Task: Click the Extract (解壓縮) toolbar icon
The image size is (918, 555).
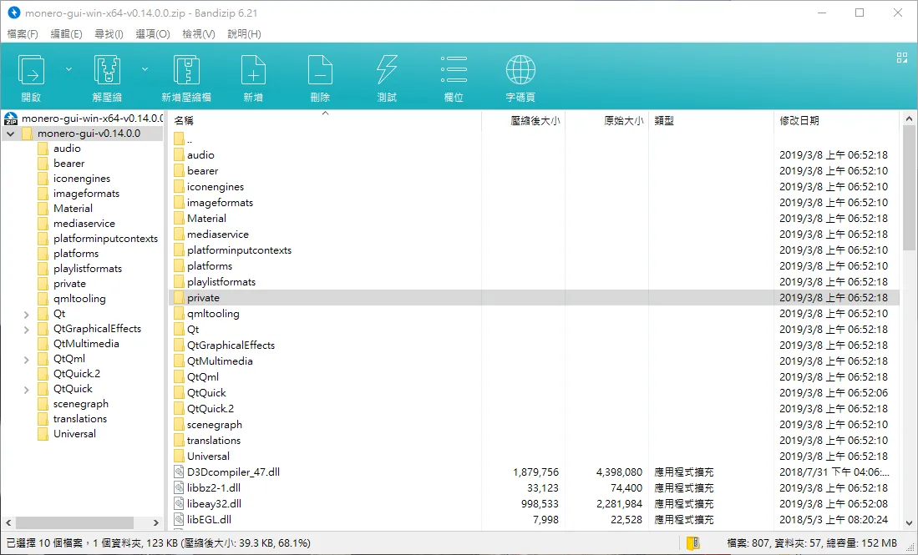Action: point(107,70)
